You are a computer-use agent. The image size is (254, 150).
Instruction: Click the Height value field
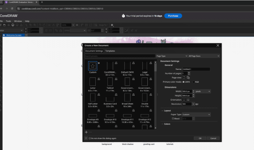pos(187,96)
